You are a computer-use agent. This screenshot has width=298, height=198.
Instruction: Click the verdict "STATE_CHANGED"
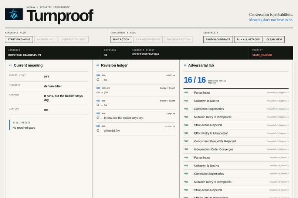click(x=262, y=55)
